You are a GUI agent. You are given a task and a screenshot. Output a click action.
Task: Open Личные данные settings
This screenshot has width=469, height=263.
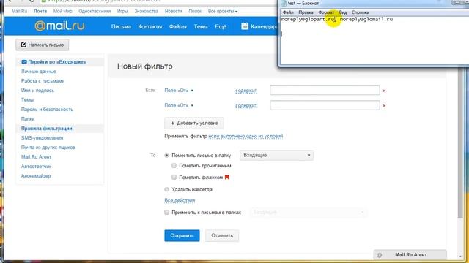click(39, 72)
